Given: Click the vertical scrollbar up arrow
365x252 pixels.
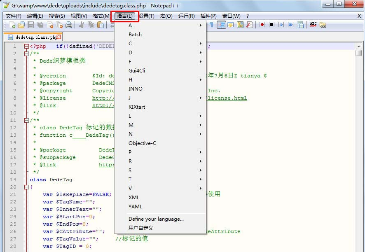Looking at the screenshot, I should tap(359, 46).
